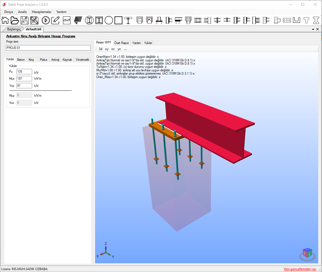Open the four-bolt base plate icon
Screen dimensions: 322x272
tap(140, 20)
